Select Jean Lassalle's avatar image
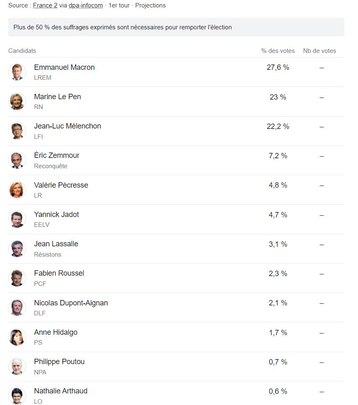The height and width of the screenshot is (405, 358). point(17,249)
